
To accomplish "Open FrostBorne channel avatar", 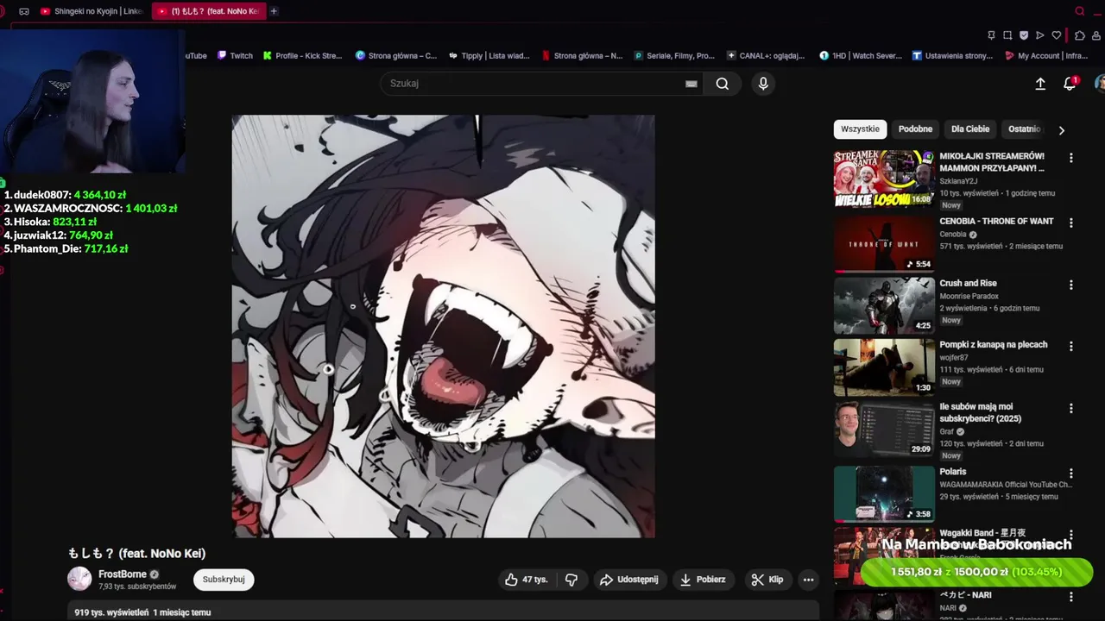I will [79, 579].
